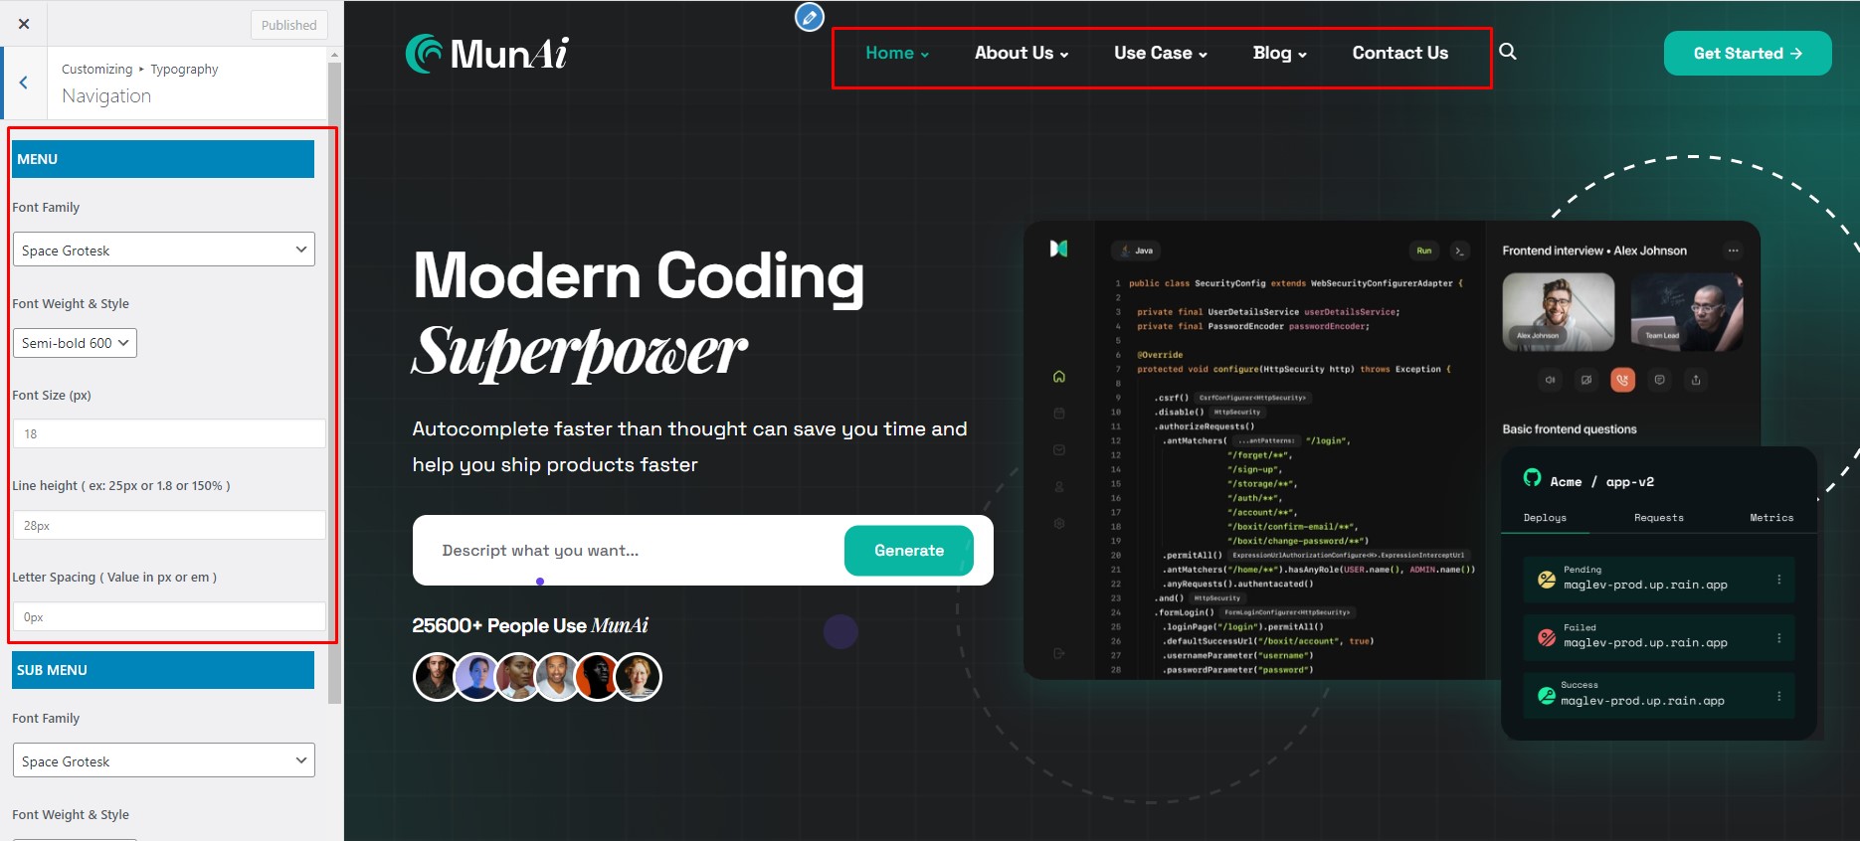Screen dimensions: 1860x841
Task: Click the Run button in the code mockup
Action: pyautogui.click(x=1424, y=251)
